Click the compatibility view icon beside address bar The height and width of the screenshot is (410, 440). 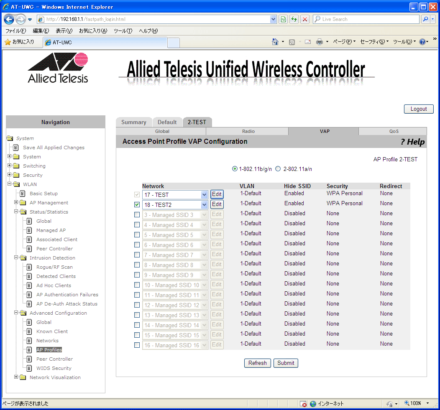pos(284,19)
